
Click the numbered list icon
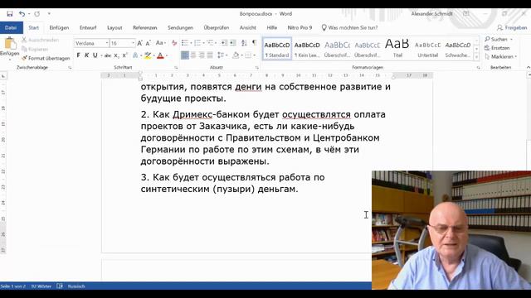tap(197, 43)
